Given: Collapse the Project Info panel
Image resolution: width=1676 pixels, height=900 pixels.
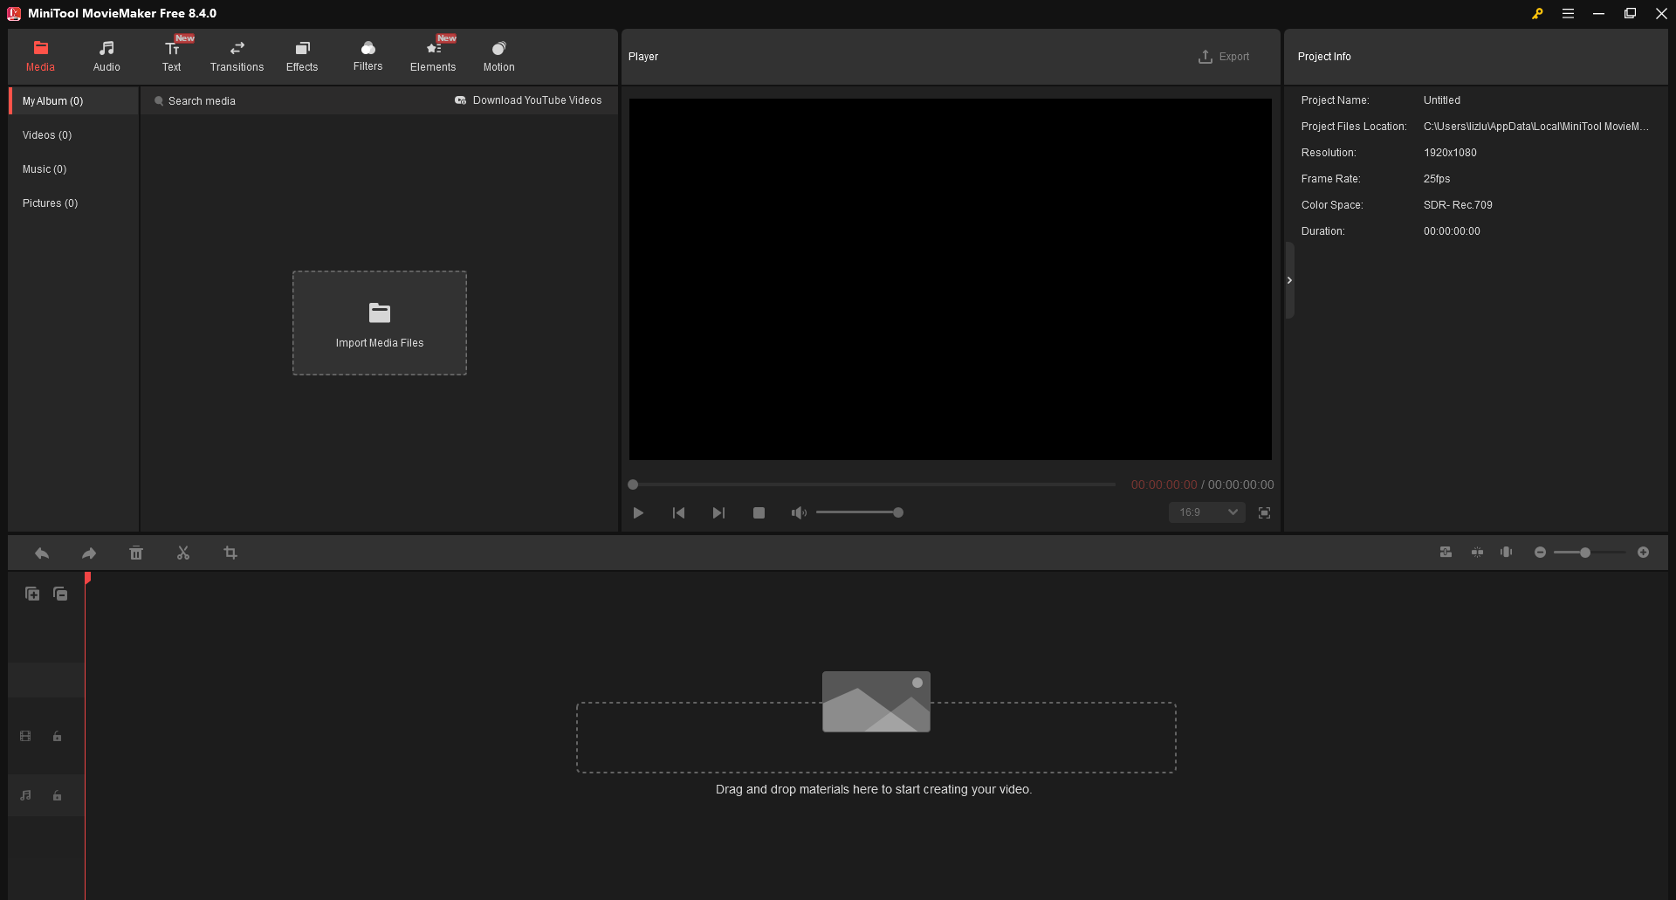Looking at the screenshot, I should tap(1289, 279).
